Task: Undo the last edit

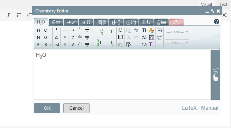Action: coord(136,30)
